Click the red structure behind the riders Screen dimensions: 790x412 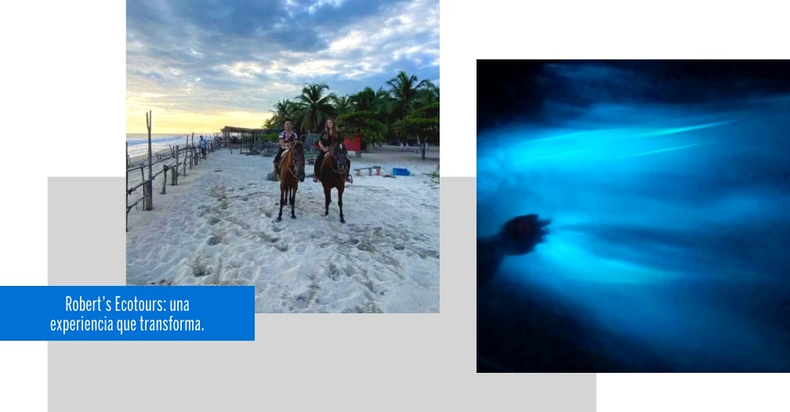(x=353, y=144)
